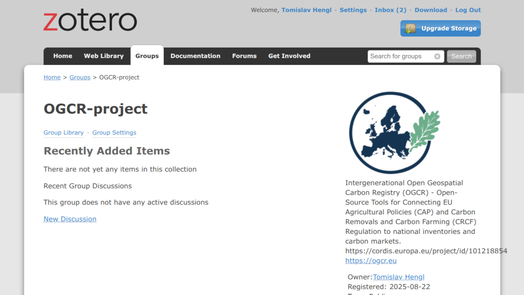Click OGCR-project text in breadcrumb

(x=119, y=77)
